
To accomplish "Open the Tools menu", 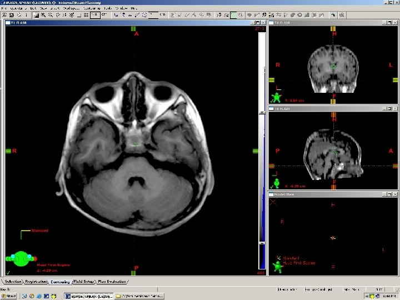I will 108,8.
